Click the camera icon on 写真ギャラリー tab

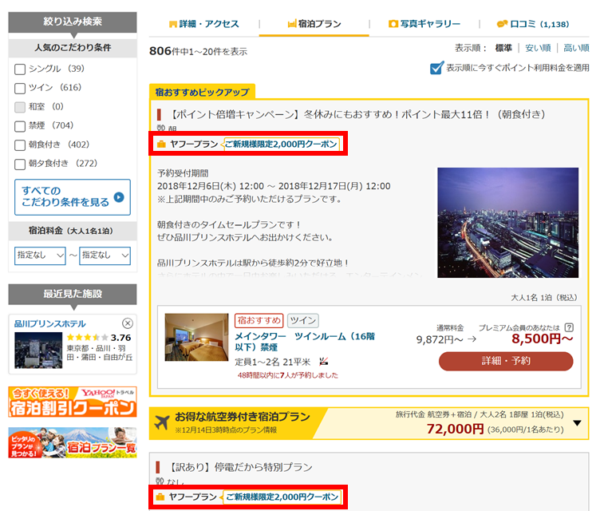point(393,24)
